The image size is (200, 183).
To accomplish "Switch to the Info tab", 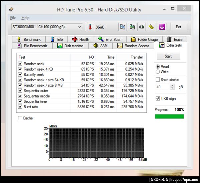I will click(x=57, y=39).
